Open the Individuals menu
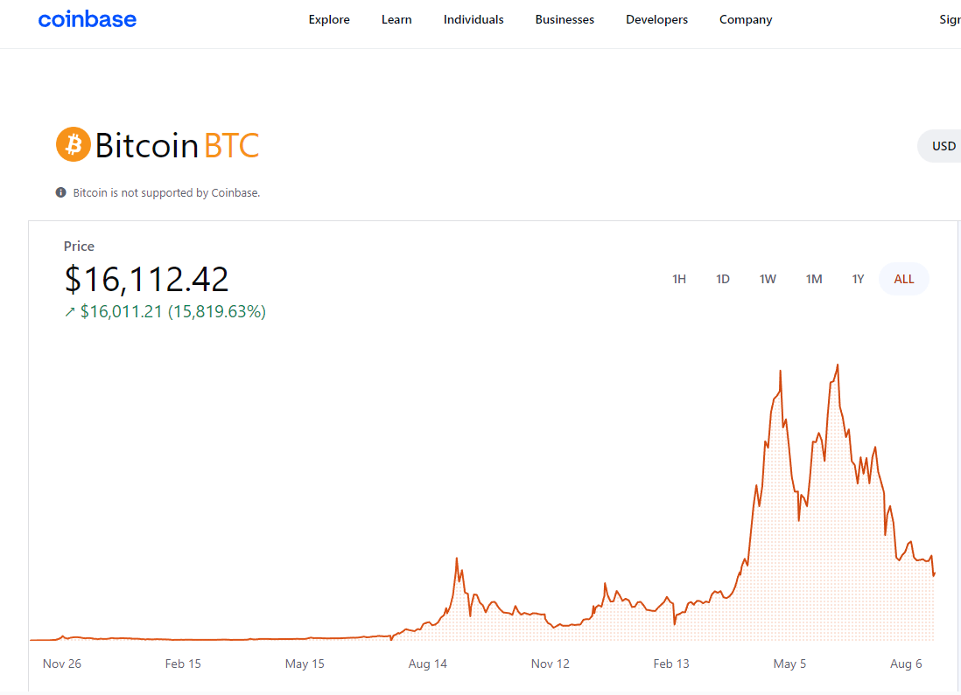Image resolution: width=961 pixels, height=695 pixels. [473, 18]
